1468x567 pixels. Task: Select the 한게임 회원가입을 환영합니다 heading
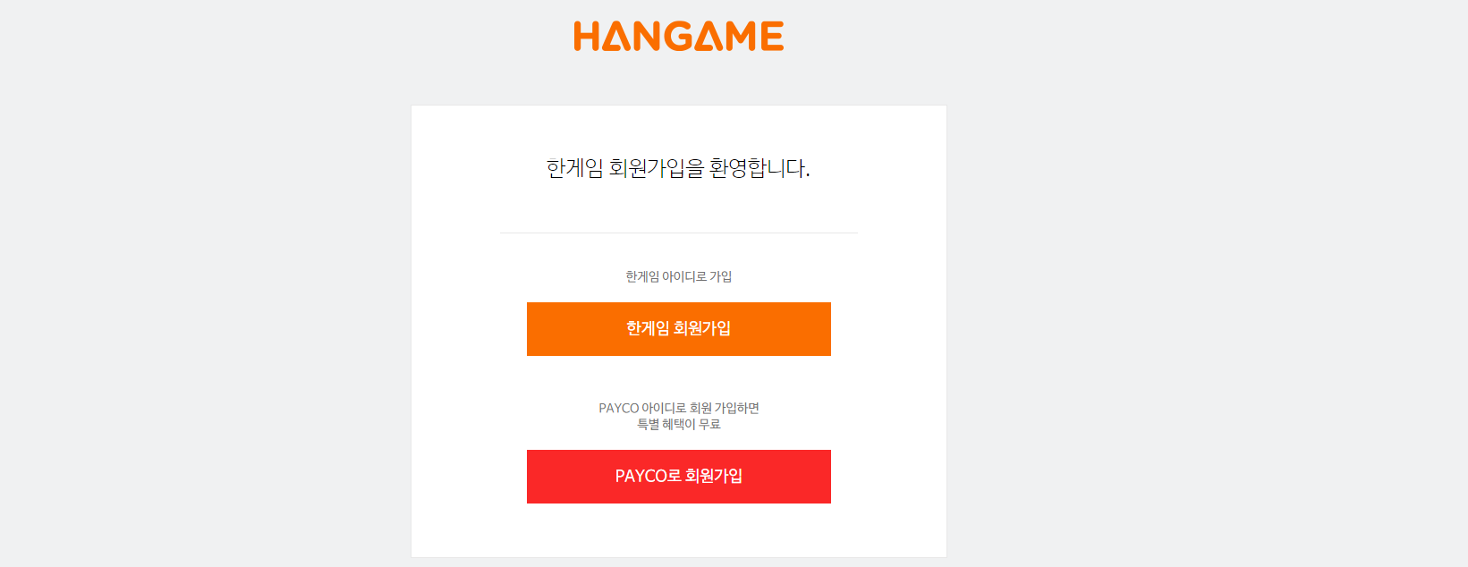pos(678,168)
